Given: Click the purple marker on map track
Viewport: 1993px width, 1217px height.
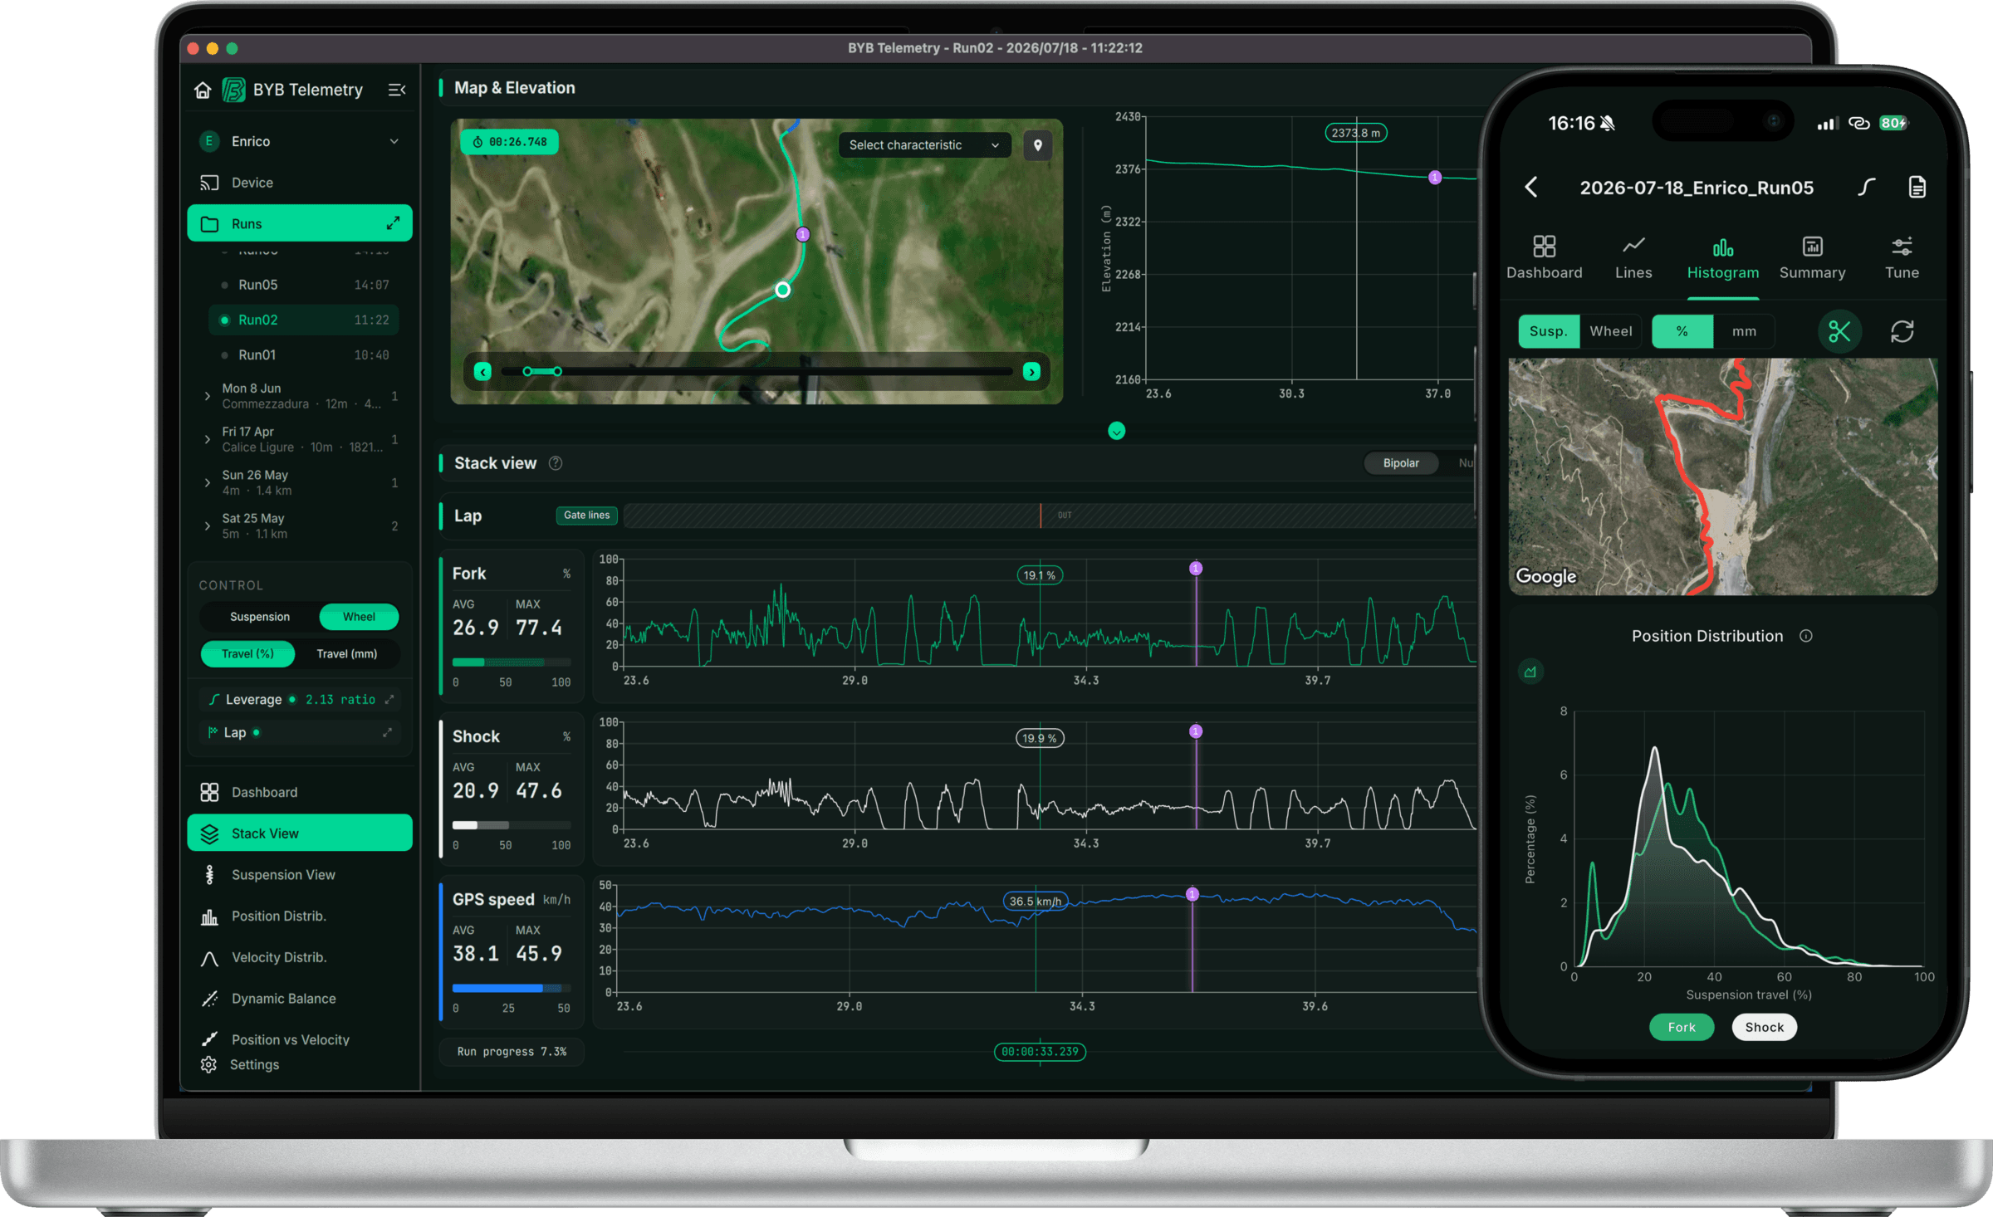Looking at the screenshot, I should point(802,234).
